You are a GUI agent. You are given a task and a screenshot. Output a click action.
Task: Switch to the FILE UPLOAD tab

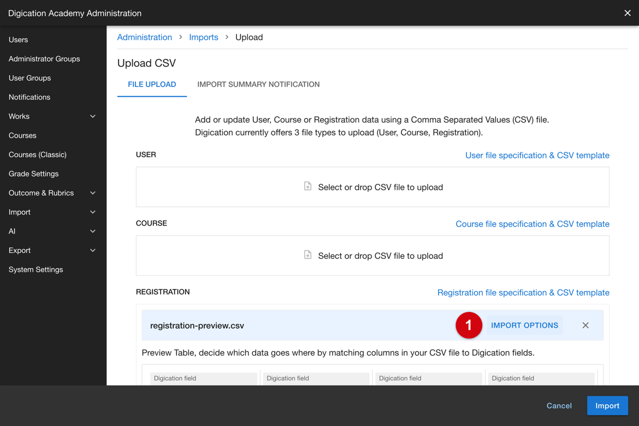152,85
